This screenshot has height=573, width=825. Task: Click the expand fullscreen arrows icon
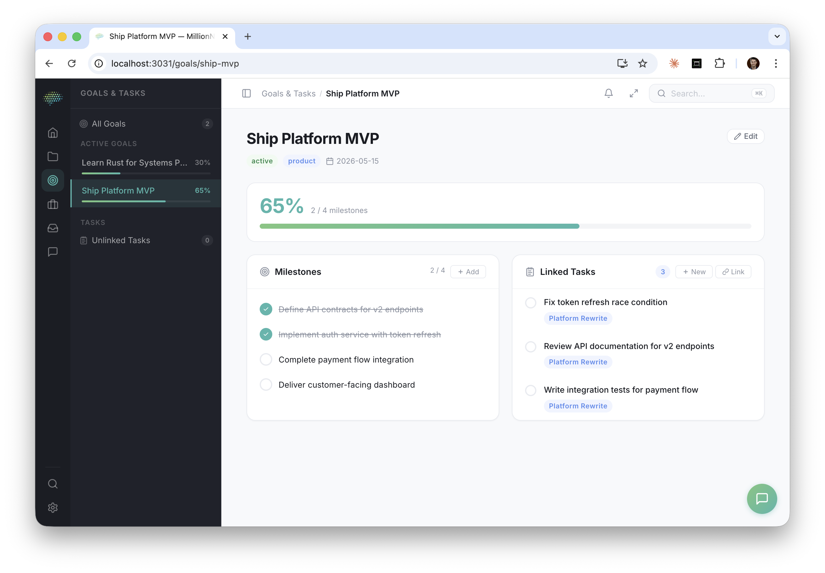634,93
